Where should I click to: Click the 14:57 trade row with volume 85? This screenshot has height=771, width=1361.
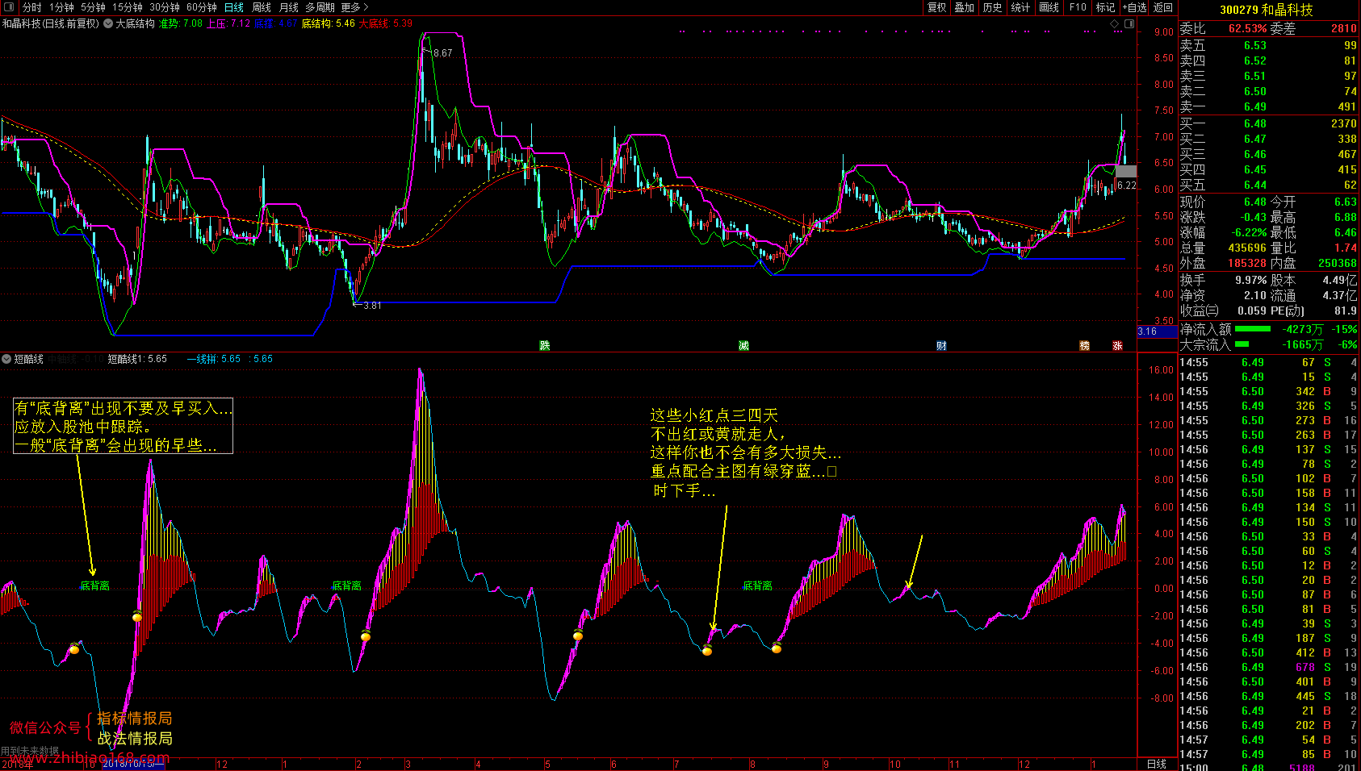click(1268, 754)
